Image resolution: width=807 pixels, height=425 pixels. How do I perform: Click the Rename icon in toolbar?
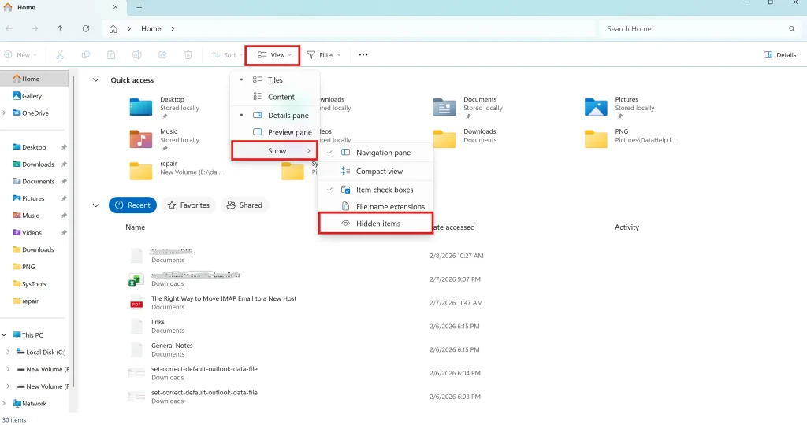(137, 54)
